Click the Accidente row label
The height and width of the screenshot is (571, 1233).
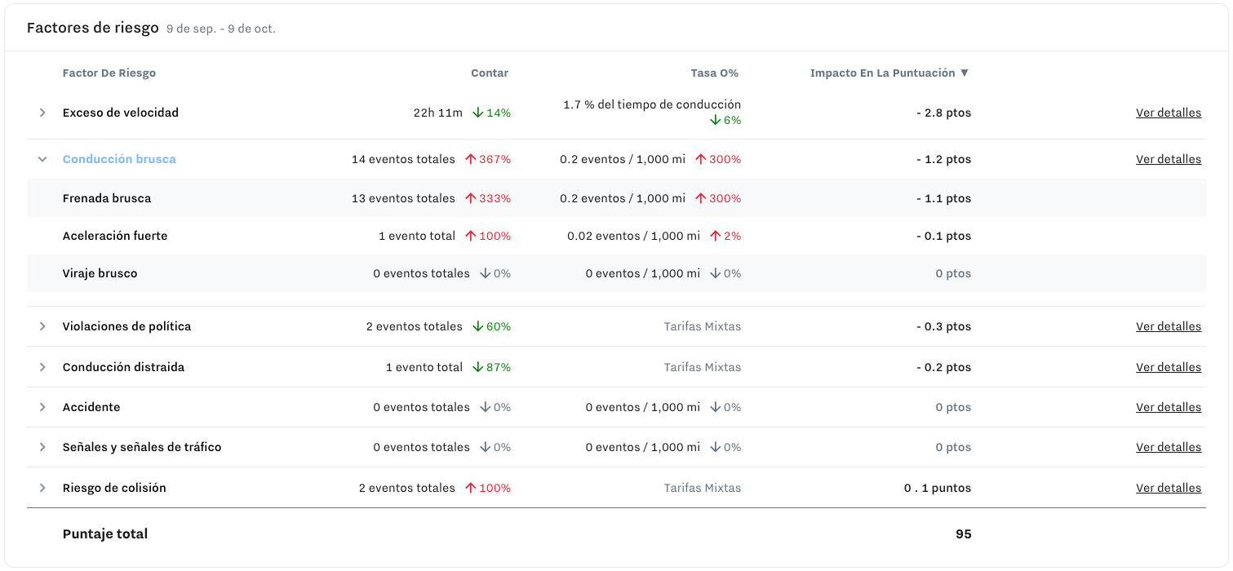pos(91,407)
